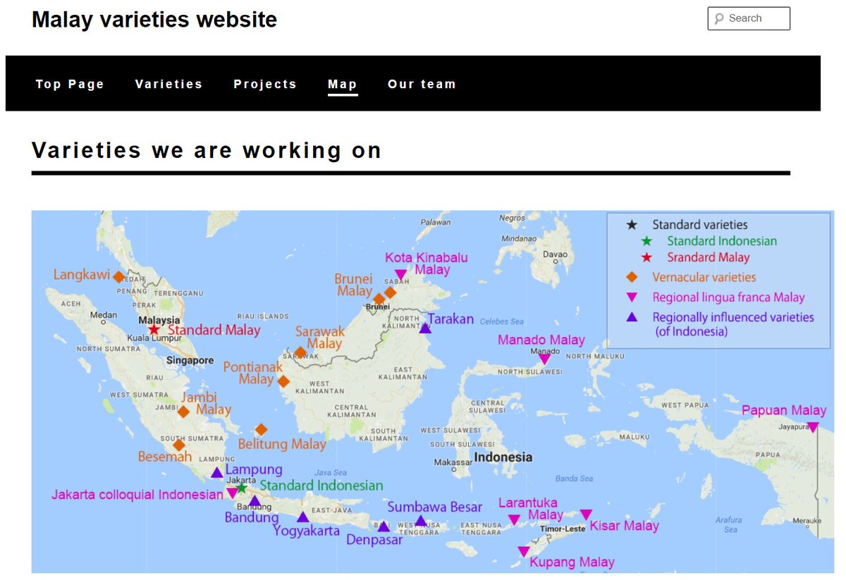Click the Tarakan purple triangle marker
Screen dimensions: 846x580
425,327
